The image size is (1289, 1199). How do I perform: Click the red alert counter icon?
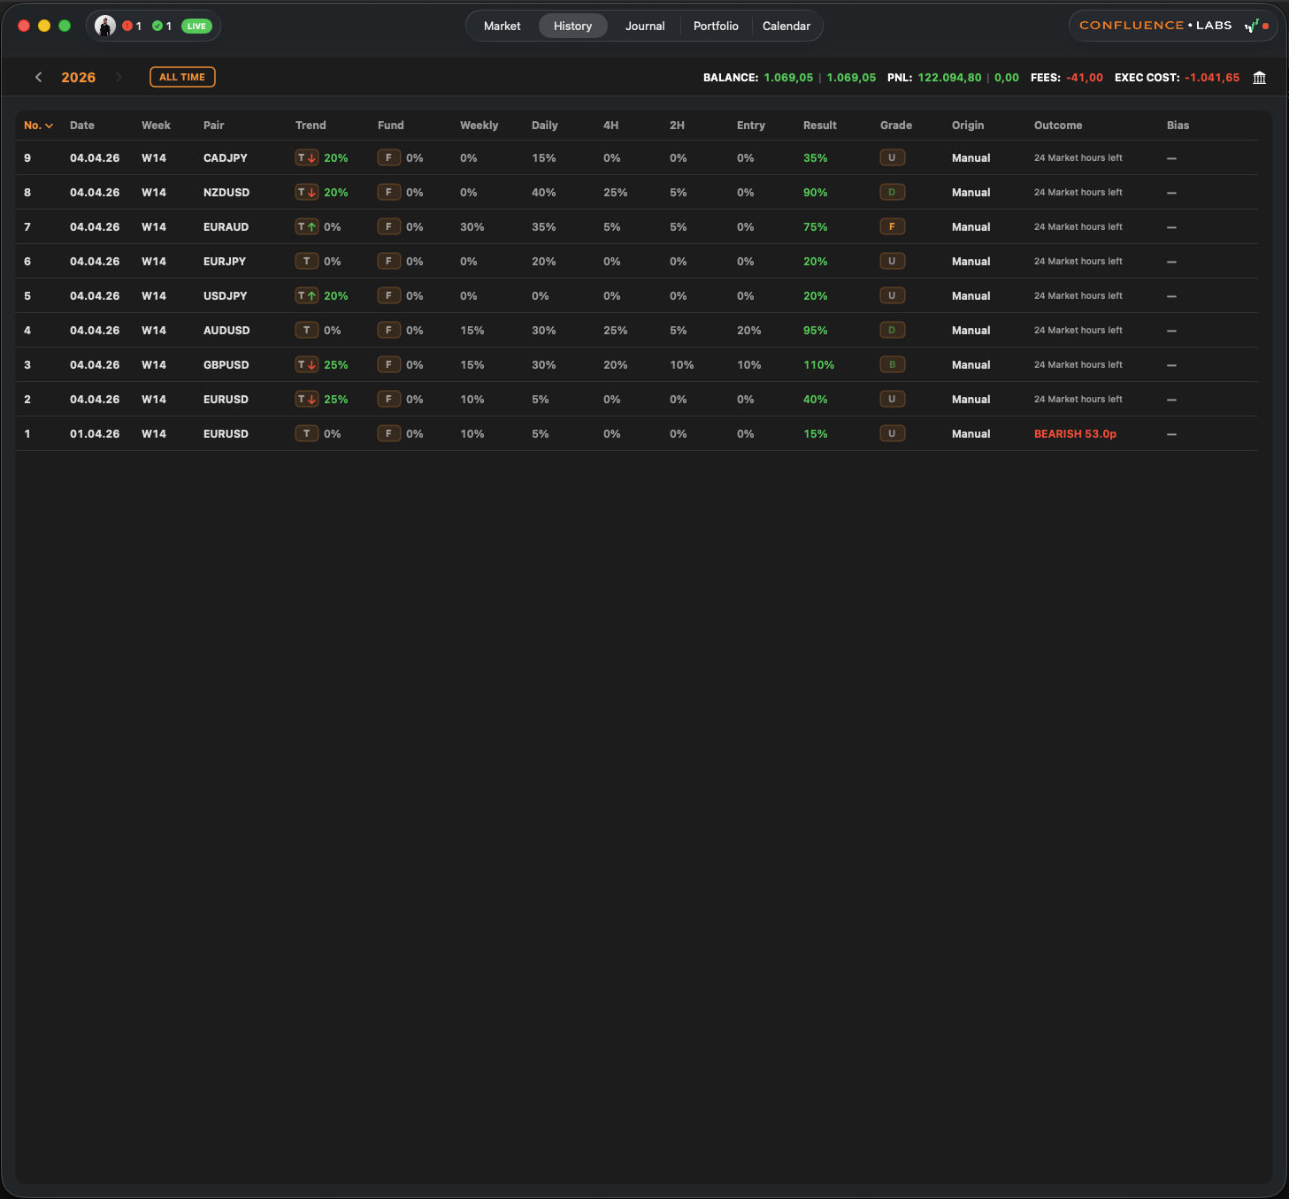pos(127,26)
